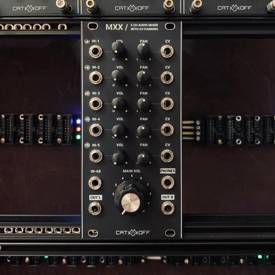Click the channel 2 CV jack
This screenshot has width=275, height=275.
click(x=167, y=78)
